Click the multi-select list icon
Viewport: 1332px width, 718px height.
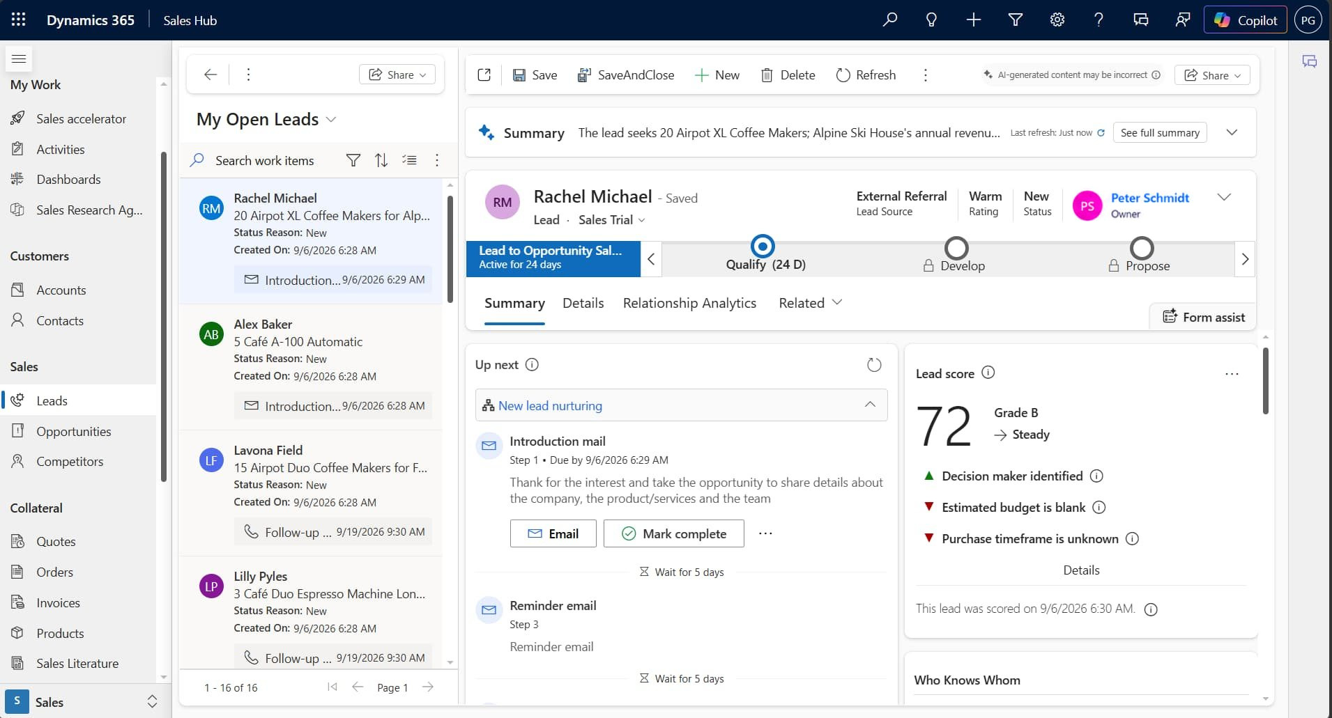tap(409, 161)
